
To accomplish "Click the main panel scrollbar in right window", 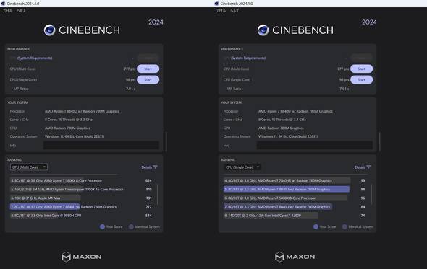I will 380,141.
